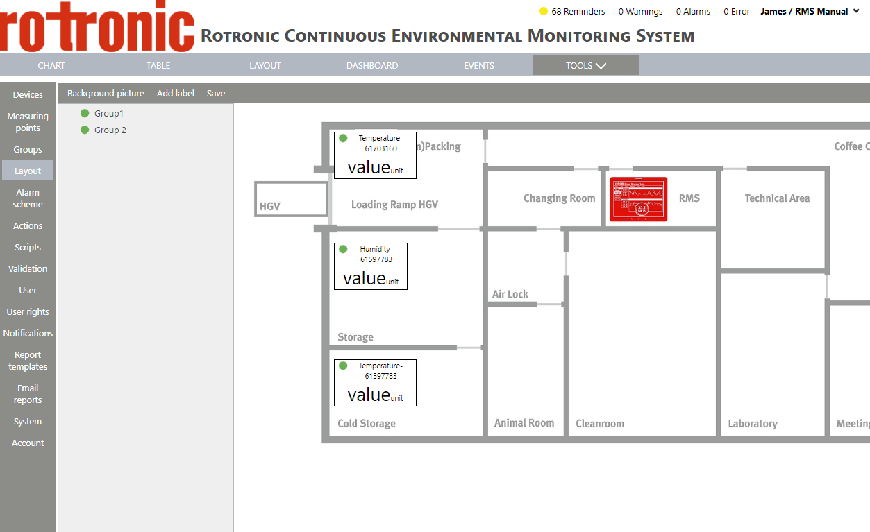Click the 0 Warnings status

pyautogui.click(x=640, y=12)
